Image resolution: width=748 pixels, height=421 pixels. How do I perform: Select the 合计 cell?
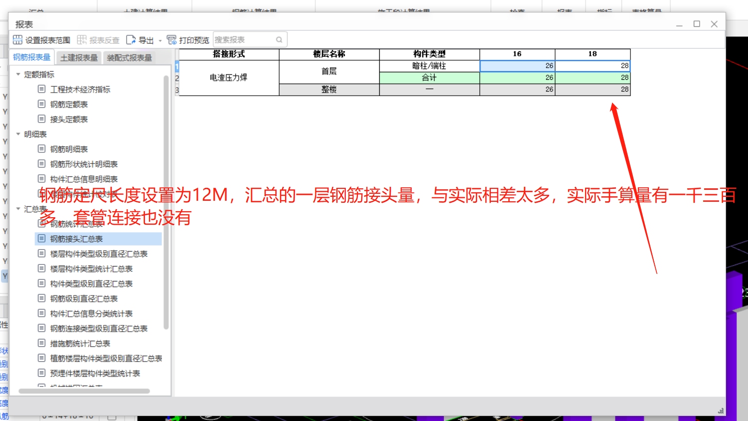[x=430, y=78]
